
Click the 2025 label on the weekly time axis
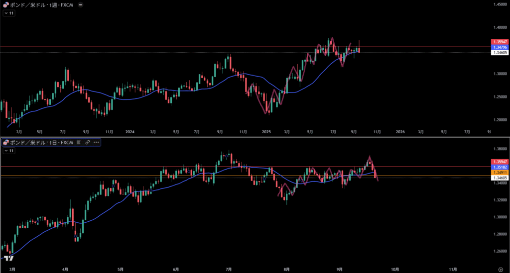point(266,132)
